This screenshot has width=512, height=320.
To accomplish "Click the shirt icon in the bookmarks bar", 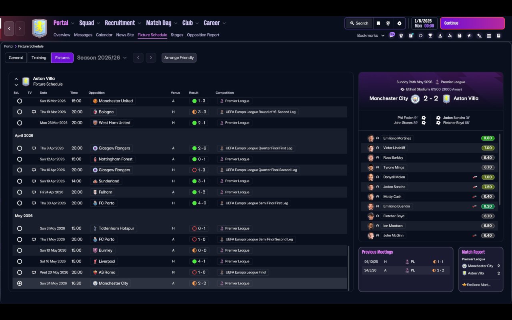I will tap(401, 36).
